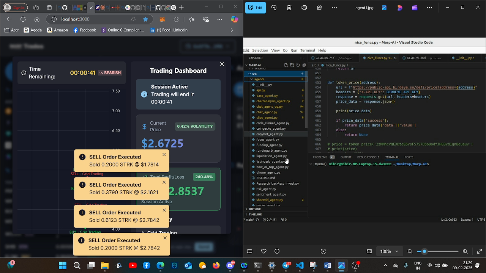486x273 pixels.
Task: Expand the bookmarks bar overflow chevron
Action: click(232, 30)
